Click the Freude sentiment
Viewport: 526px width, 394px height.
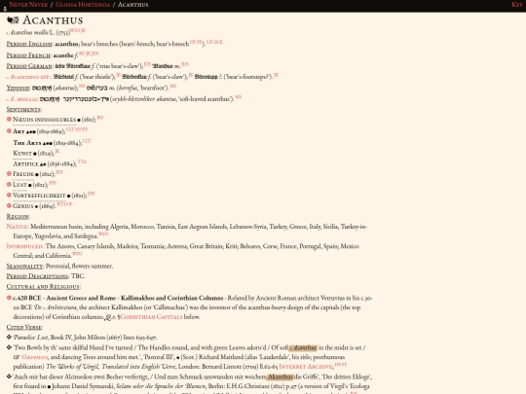pyautogui.click(x=23, y=174)
